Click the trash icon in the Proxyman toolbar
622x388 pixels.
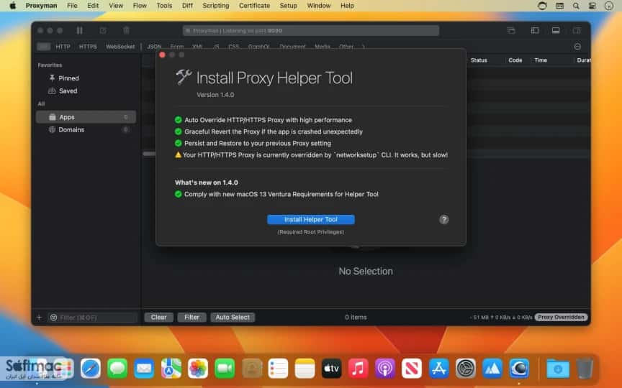(x=126, y=30)
